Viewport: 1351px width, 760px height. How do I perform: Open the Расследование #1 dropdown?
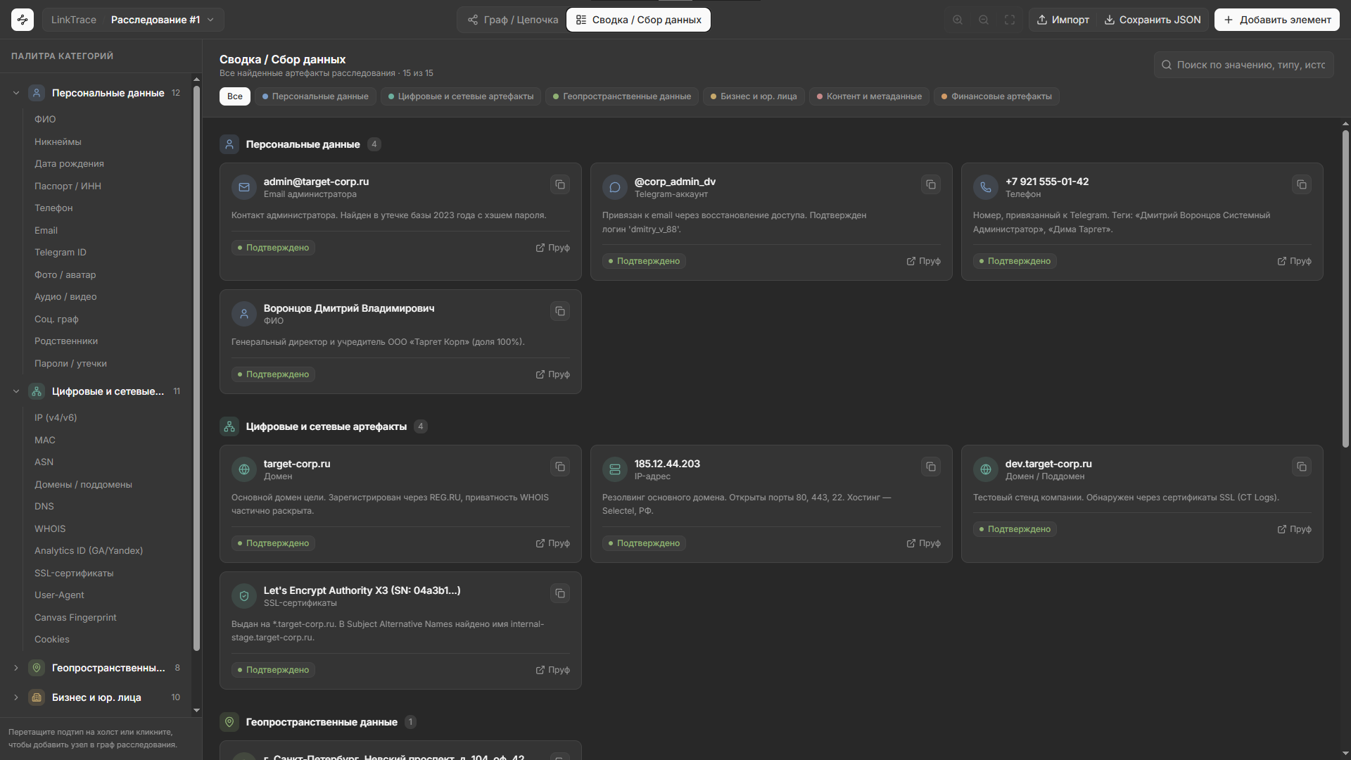coord(163,20)
